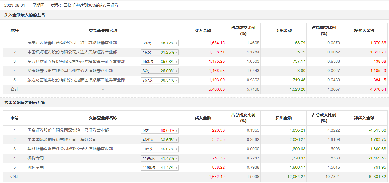Select ratio value 1.4605

click(253, 43)
